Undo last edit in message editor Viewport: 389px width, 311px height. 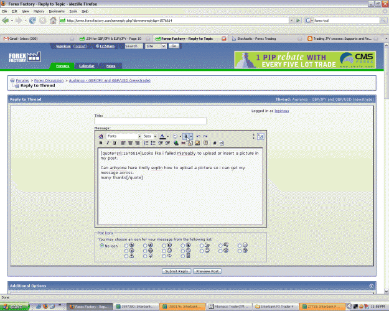[x=198, y=136]
